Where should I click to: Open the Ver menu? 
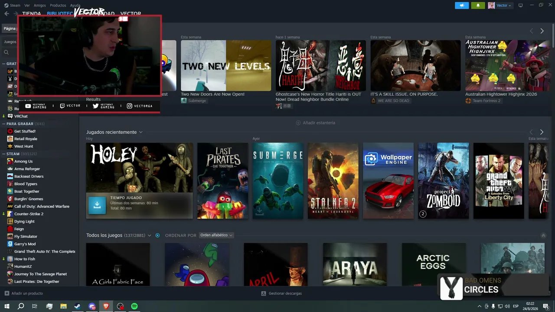pyautogui.click(x=27, y=5)
